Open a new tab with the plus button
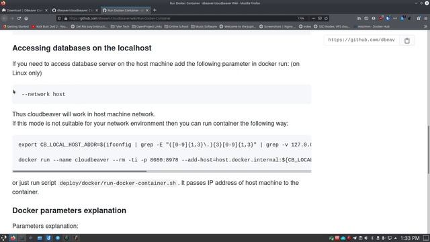This screenshot has height=242, width=430. pyautogui.click(x=155, y=10)
